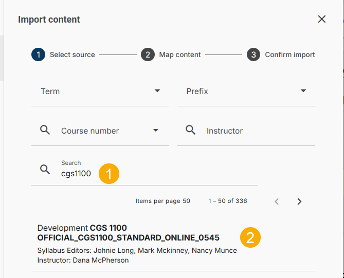Click Instructor: Dana McPherson text
The height and width of the screenshot is (278, 344).
point(83,260)
